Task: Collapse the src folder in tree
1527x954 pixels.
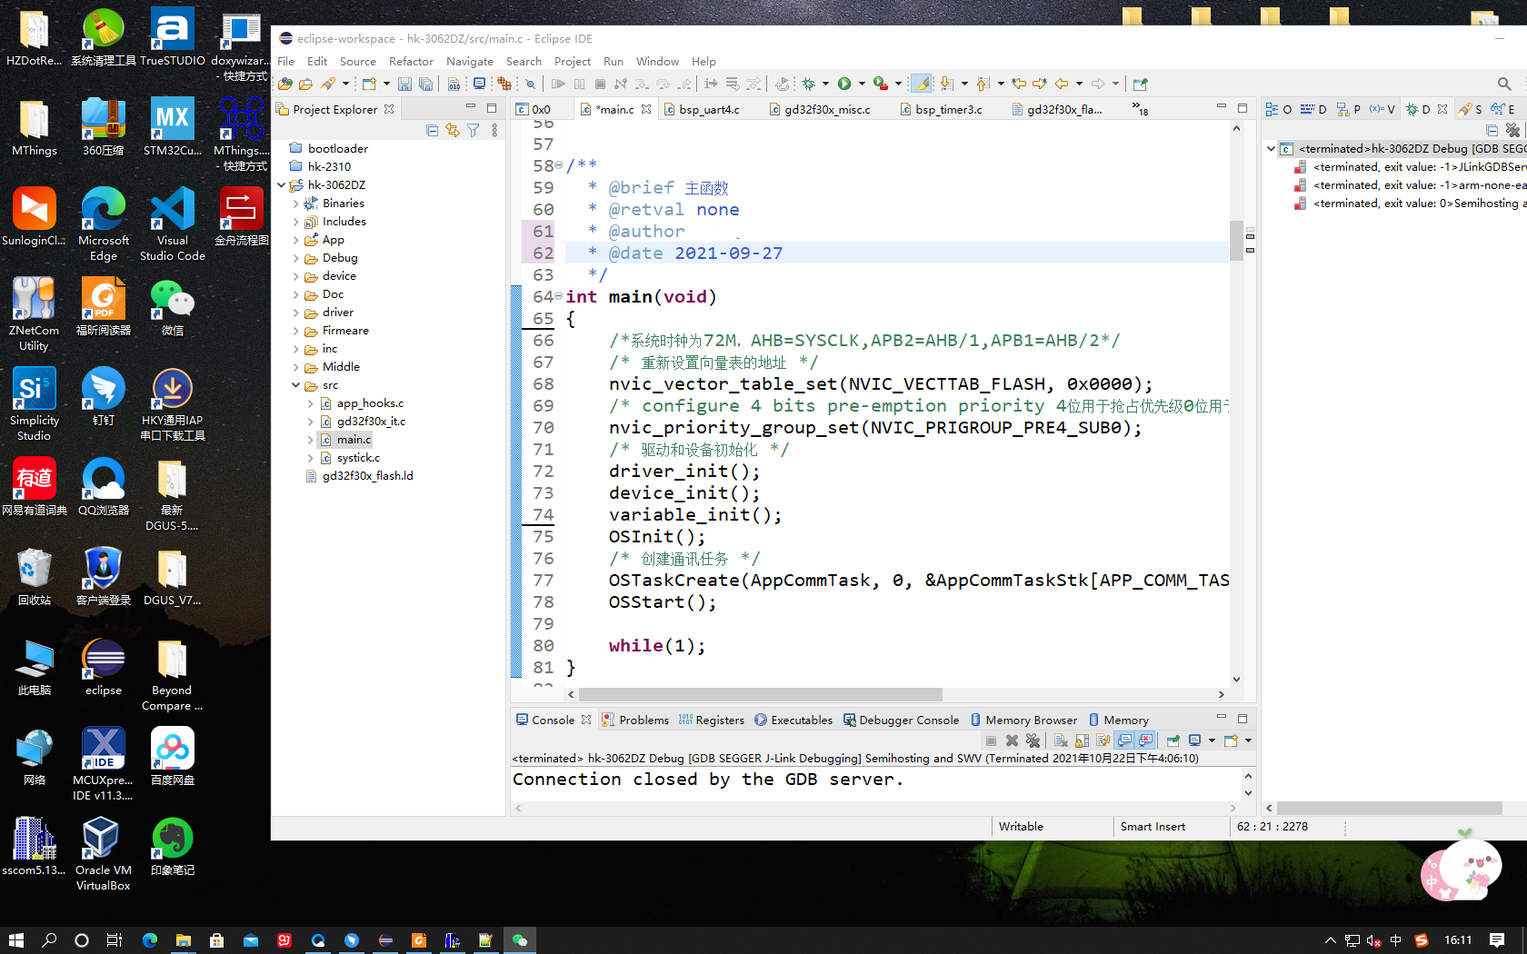Action: (x=296, y=385)
